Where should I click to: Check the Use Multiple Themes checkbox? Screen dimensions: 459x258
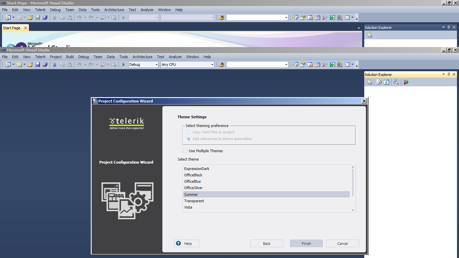185,151
